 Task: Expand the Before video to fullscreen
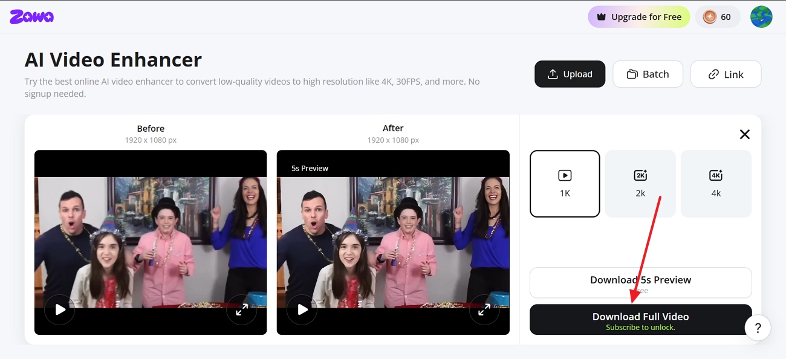(x=241, y=309)
